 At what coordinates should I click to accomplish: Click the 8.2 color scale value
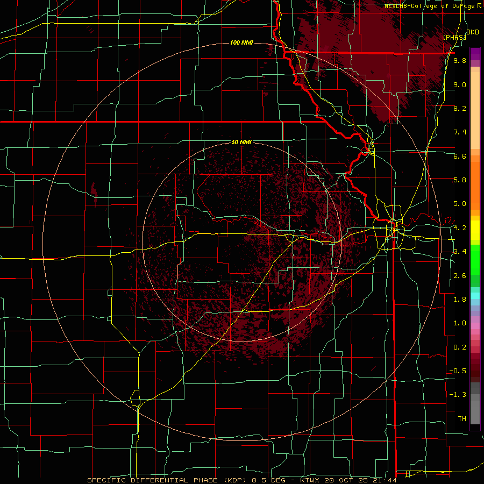click(460, 108)
